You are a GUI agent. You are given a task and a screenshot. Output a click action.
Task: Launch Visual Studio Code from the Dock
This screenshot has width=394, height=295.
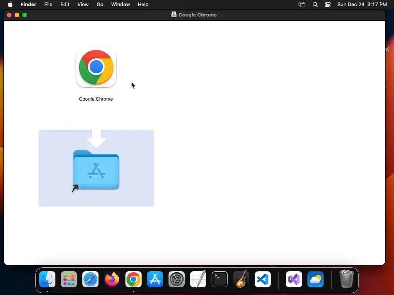263,279
